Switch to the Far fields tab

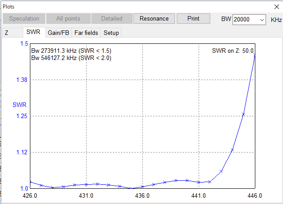tap(86, 33)
